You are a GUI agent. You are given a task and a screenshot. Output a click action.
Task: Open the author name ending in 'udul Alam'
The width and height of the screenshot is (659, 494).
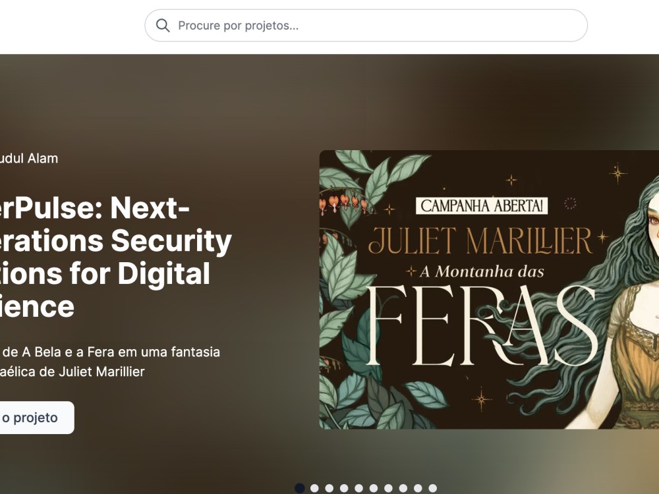tap(28, 158)
